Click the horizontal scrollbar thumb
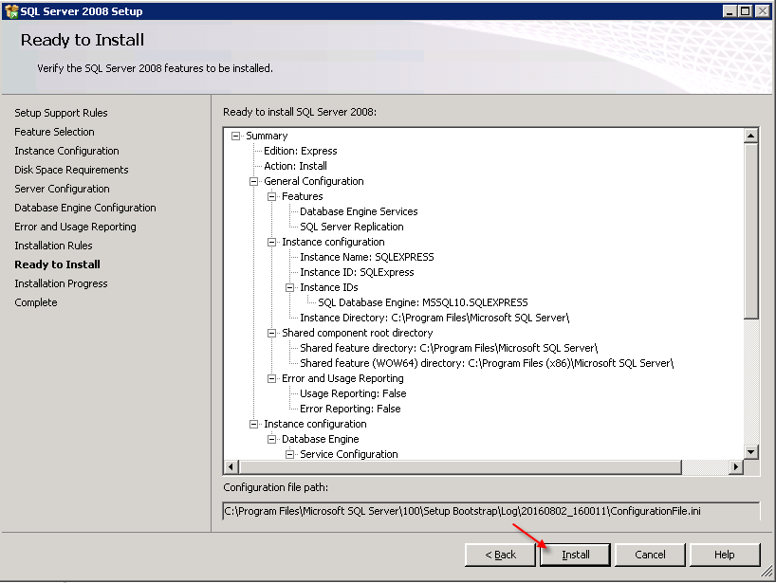 tap(460, 466)
